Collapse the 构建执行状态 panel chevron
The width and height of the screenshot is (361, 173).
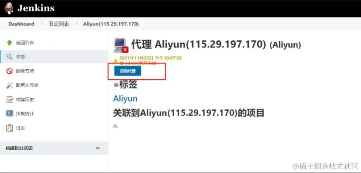click(x=97, y=148)
